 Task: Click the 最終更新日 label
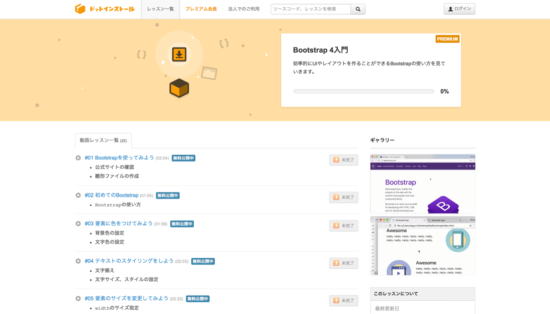pyautogui.click(x=387, y=309)
